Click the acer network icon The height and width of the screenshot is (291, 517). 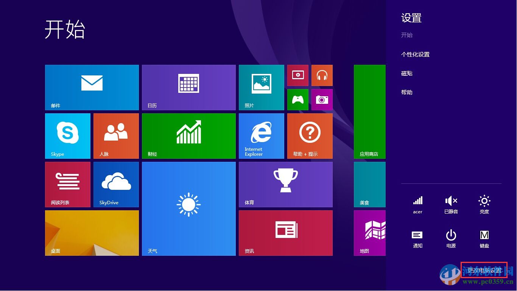click(417, 204)
